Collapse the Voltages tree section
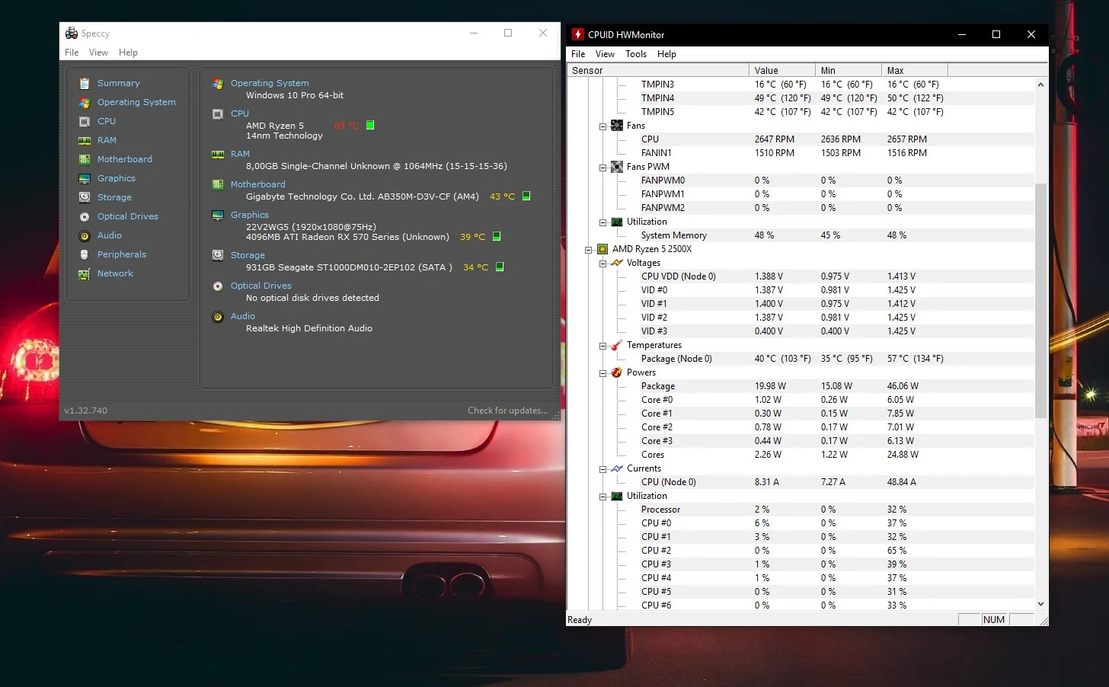 [602, 264]
